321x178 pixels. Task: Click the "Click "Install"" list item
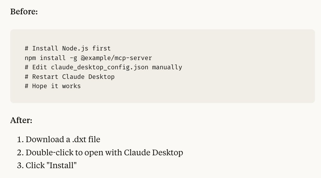tap(51, 165)
